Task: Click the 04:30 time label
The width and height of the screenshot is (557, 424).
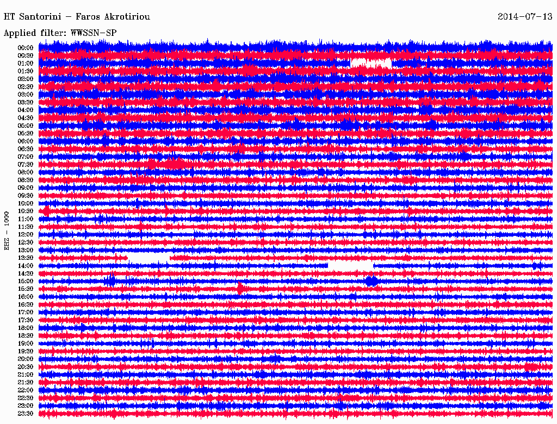Action: [25, 118]
